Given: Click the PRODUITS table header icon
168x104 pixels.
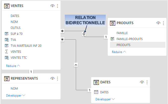Looking at the screenshot, I should tap(113, 23).
